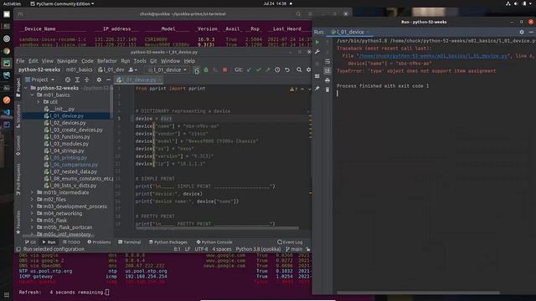
Task: Open File menu
Action: pos(20,61)
